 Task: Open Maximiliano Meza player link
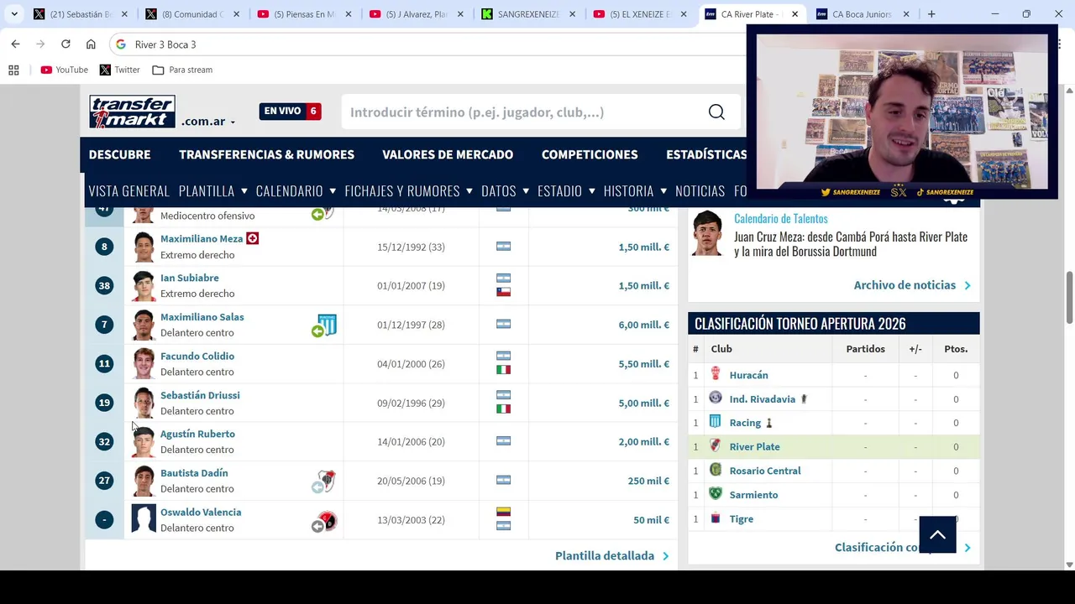point(202,239)
